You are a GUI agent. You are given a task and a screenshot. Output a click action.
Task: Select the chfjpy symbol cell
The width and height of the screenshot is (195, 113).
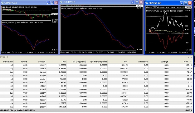[x=43, y=86]
